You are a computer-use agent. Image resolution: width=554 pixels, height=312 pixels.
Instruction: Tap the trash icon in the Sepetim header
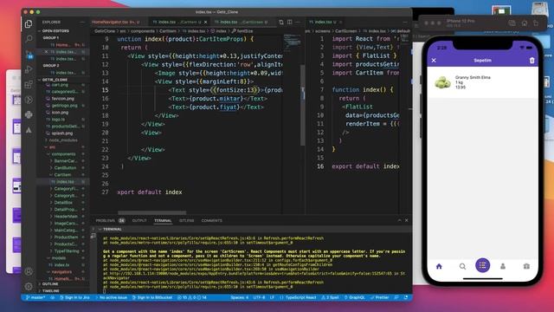click(x=531, y=61)
